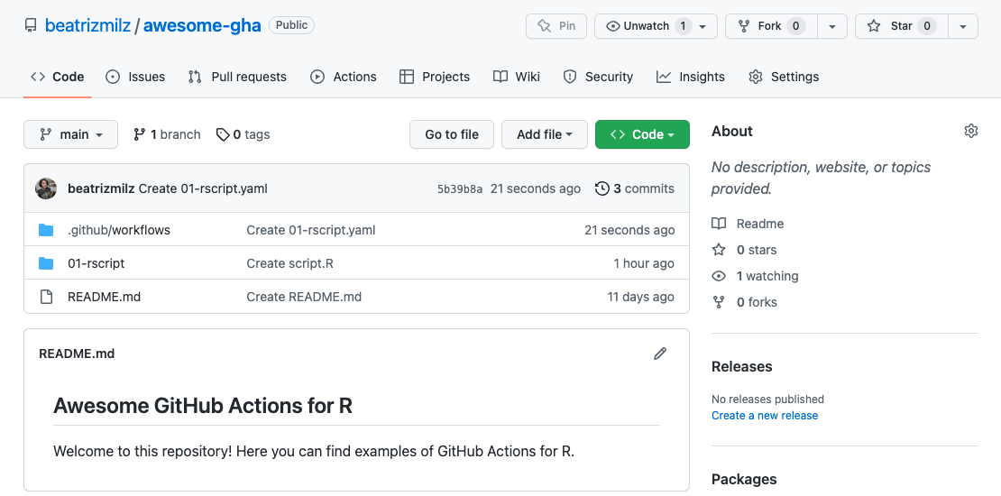Click the About section settings gear icon
This screenshot has width=1001, height=496.
[x=970, y=132]
